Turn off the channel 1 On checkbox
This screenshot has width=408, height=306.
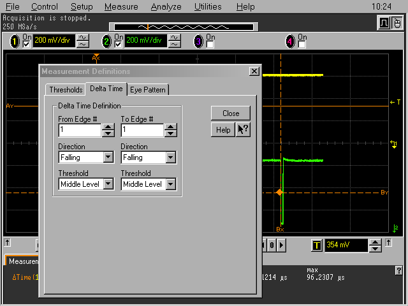click(x=27, y=45)
